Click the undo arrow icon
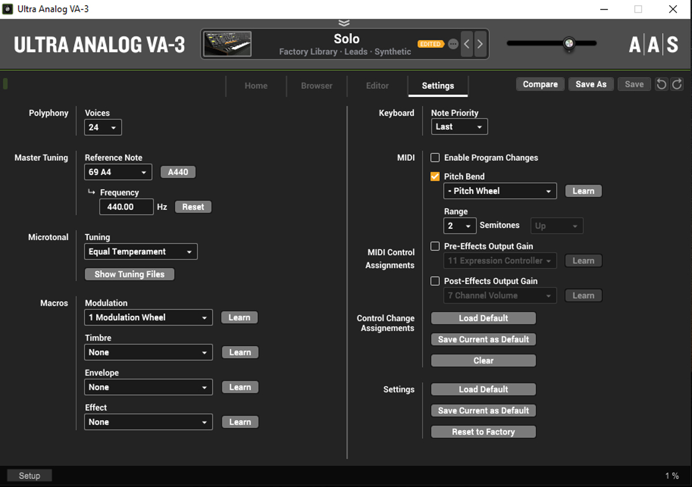The image size is (692, 487). (661, 84)
